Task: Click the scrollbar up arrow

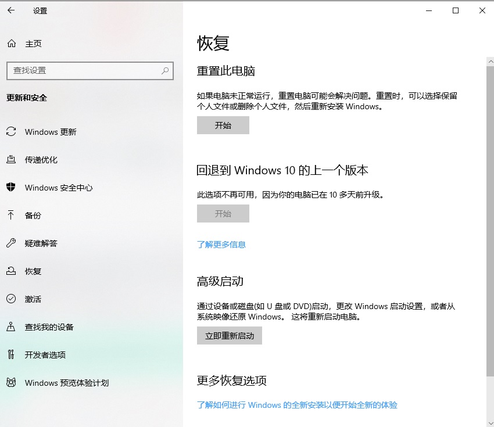Action: [490, 62]
